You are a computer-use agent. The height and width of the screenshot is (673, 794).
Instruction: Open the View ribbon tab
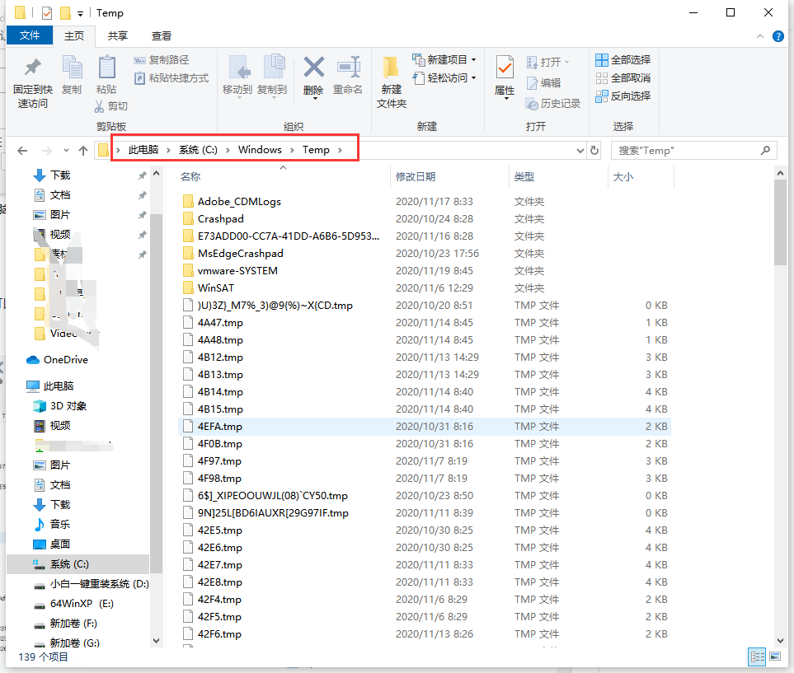[x=162, y=35]
